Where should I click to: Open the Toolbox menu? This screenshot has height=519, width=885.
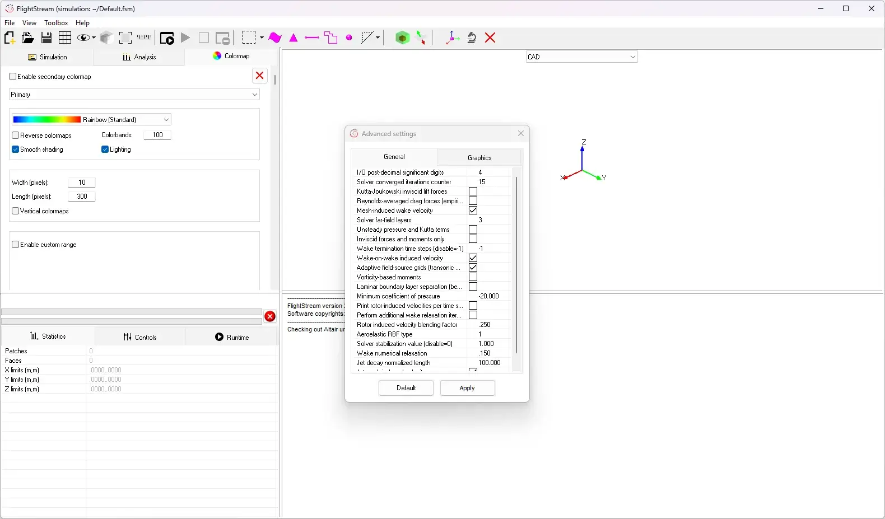point(56,23)
